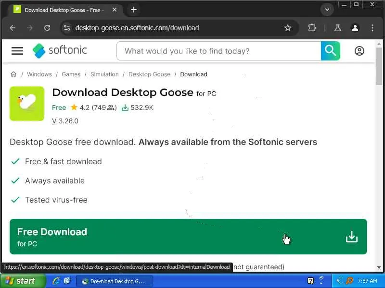Screen dimensions: 385x288
Task: Open Simulation breadcrumb link
Action: click(104, 74)
